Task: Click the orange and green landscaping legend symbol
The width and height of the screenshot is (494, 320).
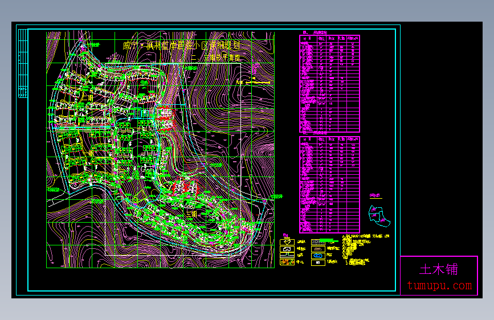Action: [287, 262]
